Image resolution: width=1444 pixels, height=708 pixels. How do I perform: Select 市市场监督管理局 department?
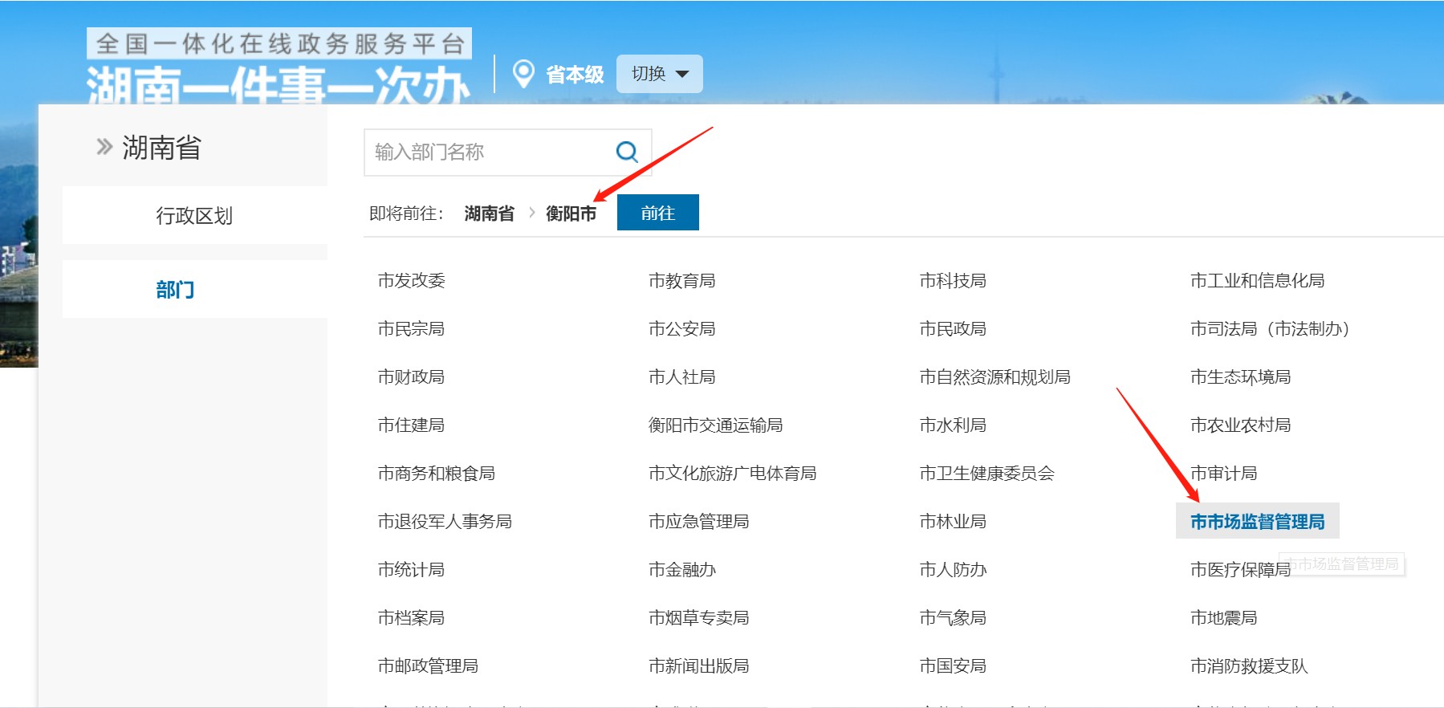1257,522
